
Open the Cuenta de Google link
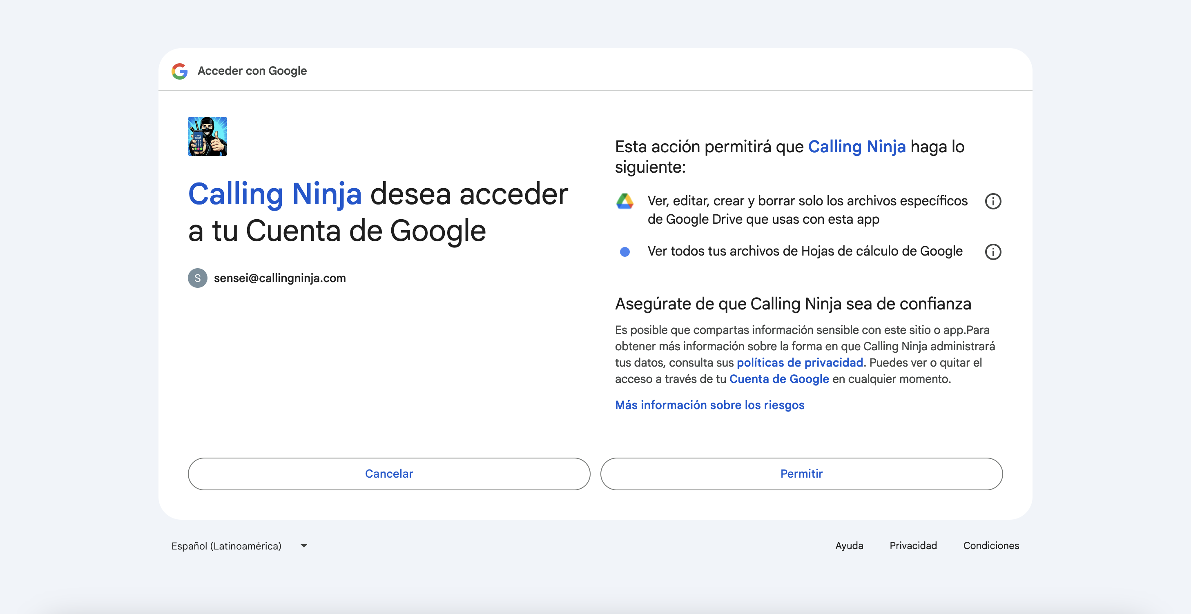pos(779,379)
